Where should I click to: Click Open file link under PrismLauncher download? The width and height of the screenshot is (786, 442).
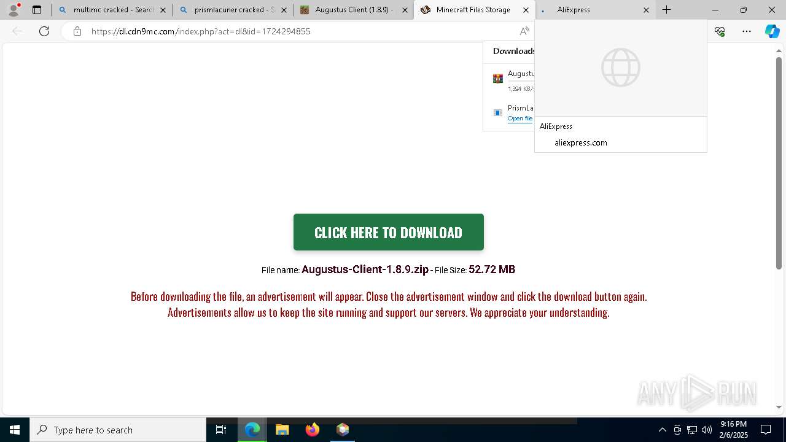tap(520, 118)
